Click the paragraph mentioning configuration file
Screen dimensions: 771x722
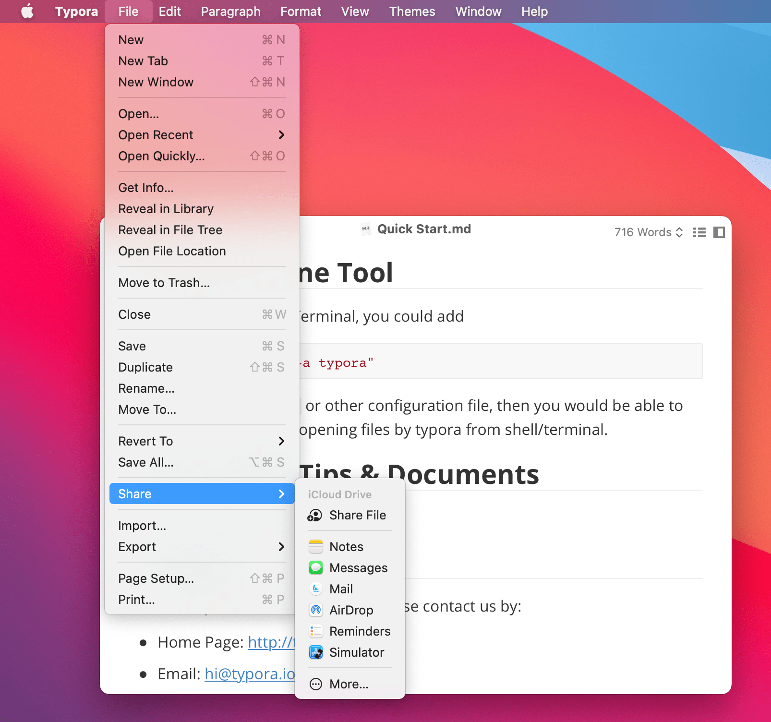click(492, 418)
